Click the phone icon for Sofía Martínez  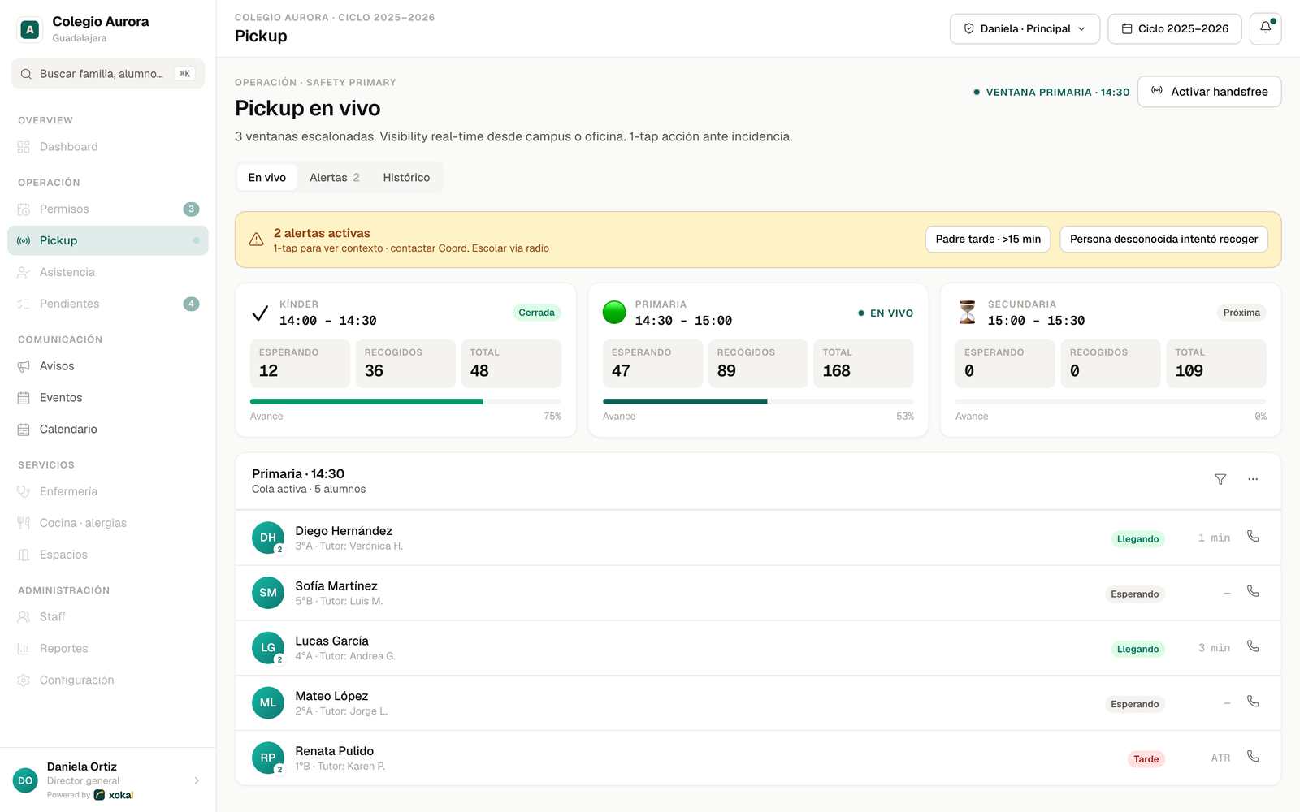point(1253,592)
